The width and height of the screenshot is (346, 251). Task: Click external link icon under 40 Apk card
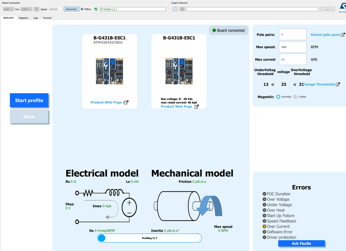196,107
